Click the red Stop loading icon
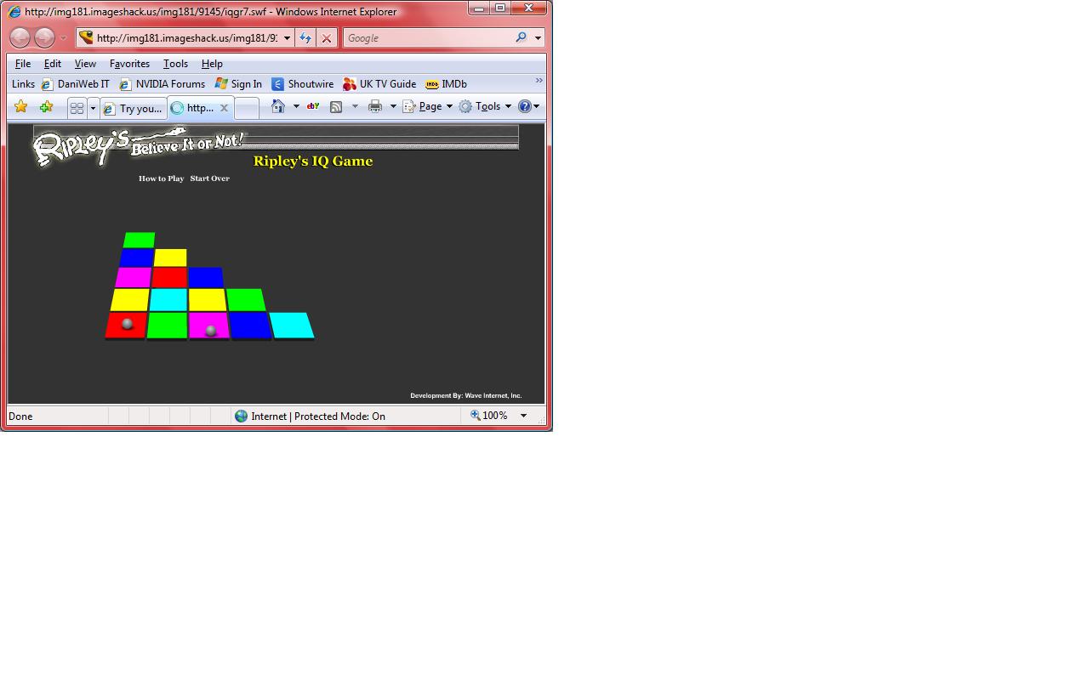Viewport: 1089px width, 680px height. 326,37
